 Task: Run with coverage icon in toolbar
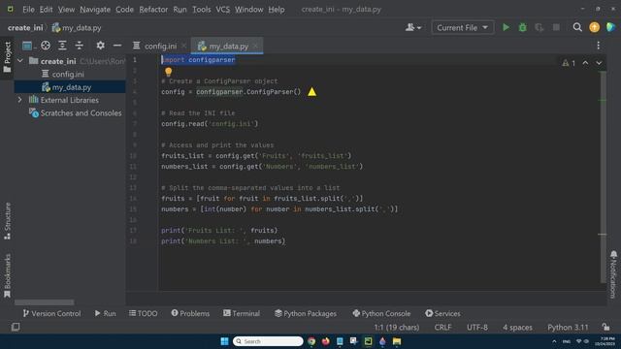click(539, 27)
